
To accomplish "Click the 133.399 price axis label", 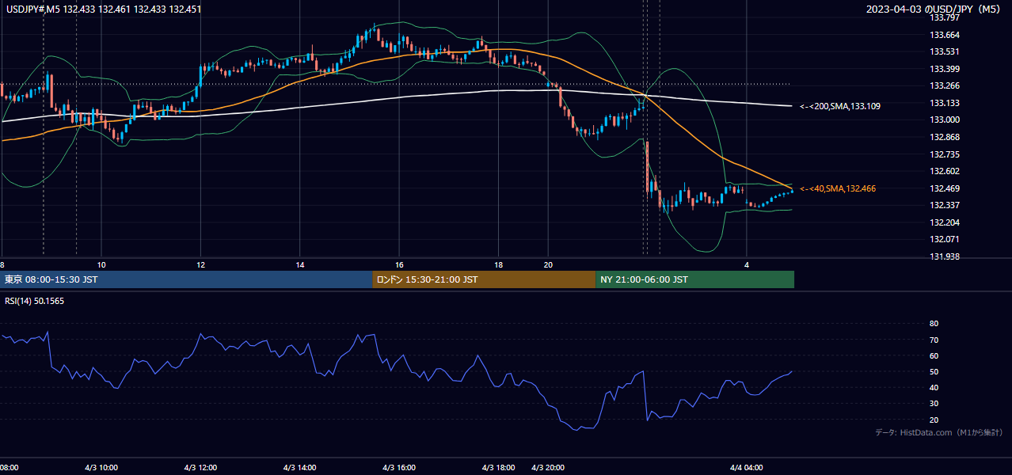I will [944, 70].
